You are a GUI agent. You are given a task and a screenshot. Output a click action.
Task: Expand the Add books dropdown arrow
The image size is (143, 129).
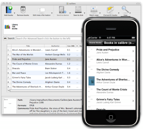click(14, 13)
